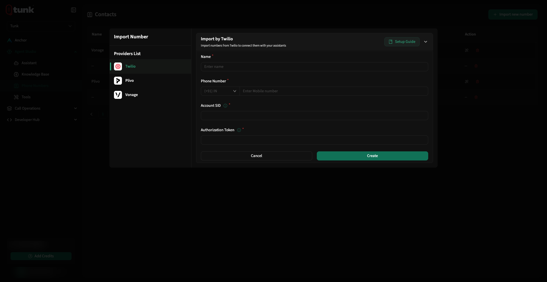This screenshot has width=547, height=282.
Task: Click the Assistant robot icon
Action: pos(16,63)
